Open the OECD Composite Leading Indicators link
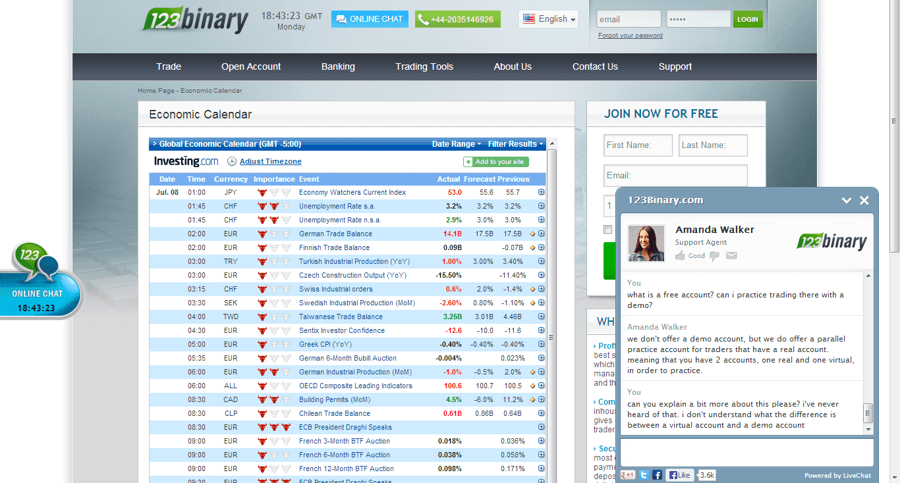Screen dimensions: 900x483 coord(356,386)
